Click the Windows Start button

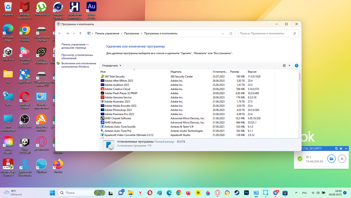[52, 193]
